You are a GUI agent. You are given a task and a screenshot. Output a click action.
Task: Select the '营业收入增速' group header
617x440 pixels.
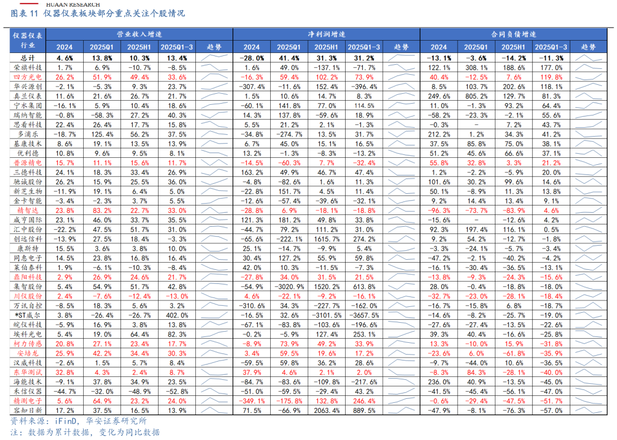click(x=139, y=34)
